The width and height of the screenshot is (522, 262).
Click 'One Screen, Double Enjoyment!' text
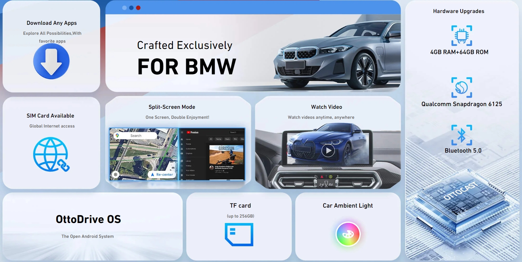tap(177, 117)
